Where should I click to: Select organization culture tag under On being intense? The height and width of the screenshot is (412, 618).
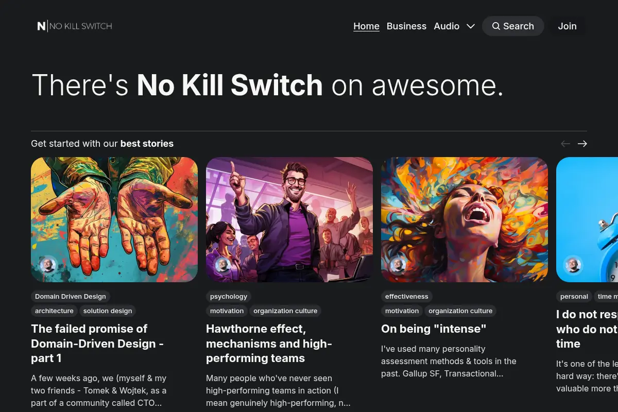coord(460,311)
